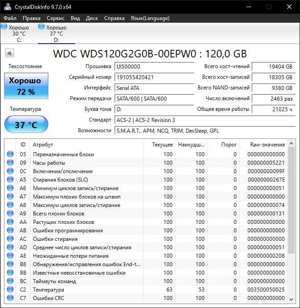The width and height of the screenshot is (300, 308).
Task: Click raw value 003500050025 in Температура row
Action: [266, 290]
